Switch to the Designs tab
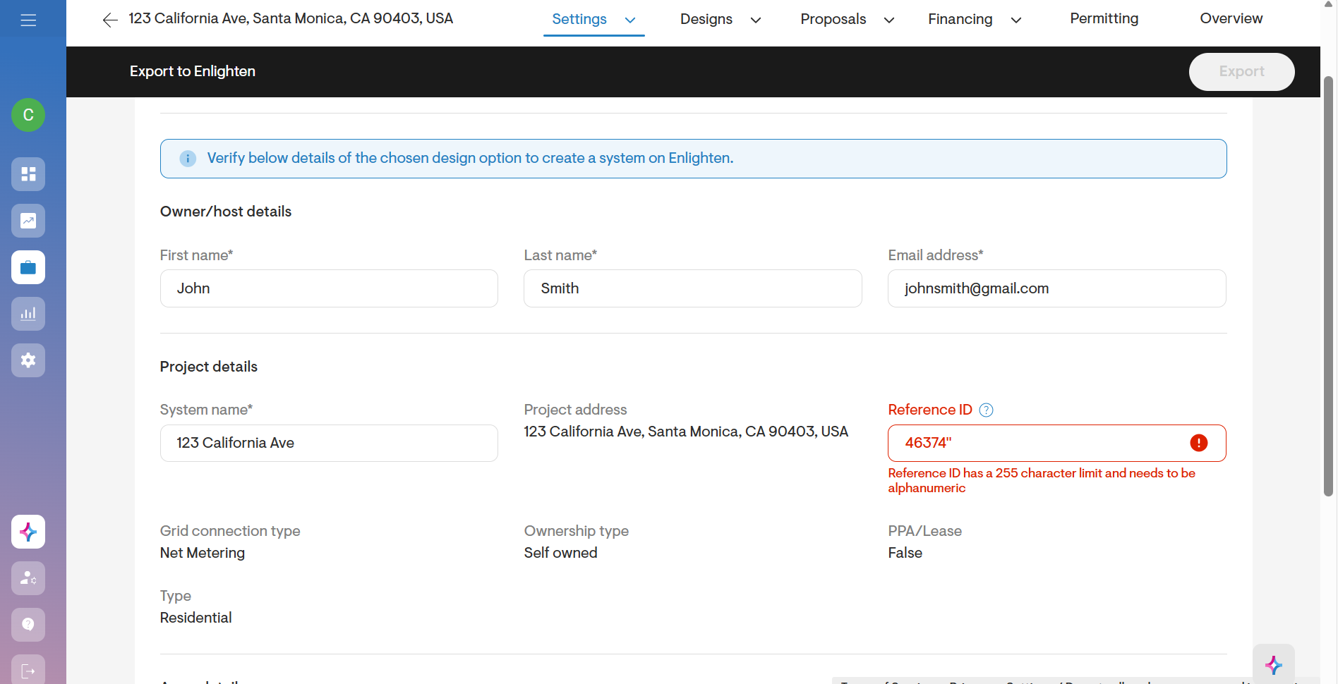The width and height of the screenshot is (1338, 684). pos(706,19)
